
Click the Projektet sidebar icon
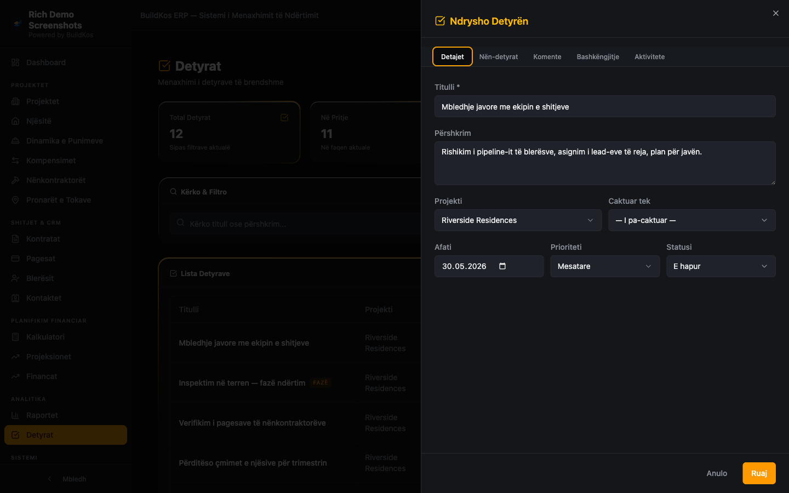pyautogui.click(x=15, y=101)
